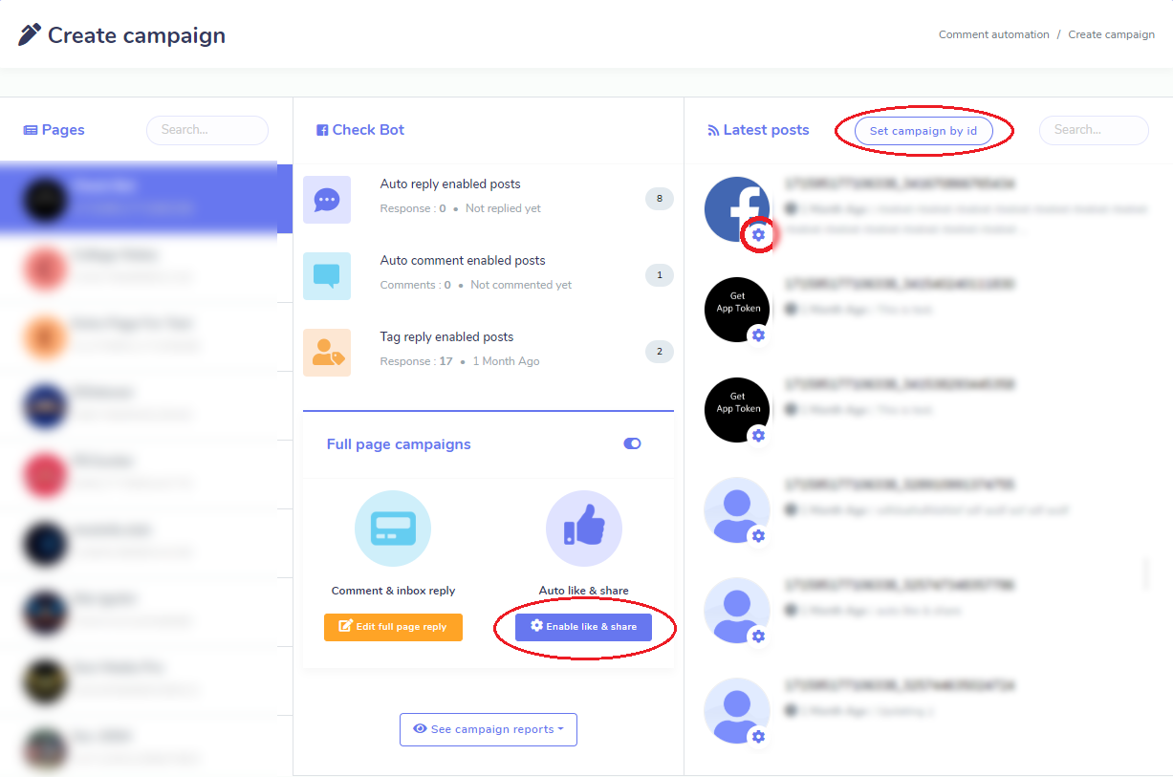
Task: Open settings gear on the last post thumbnail
Action: (758, 737)
